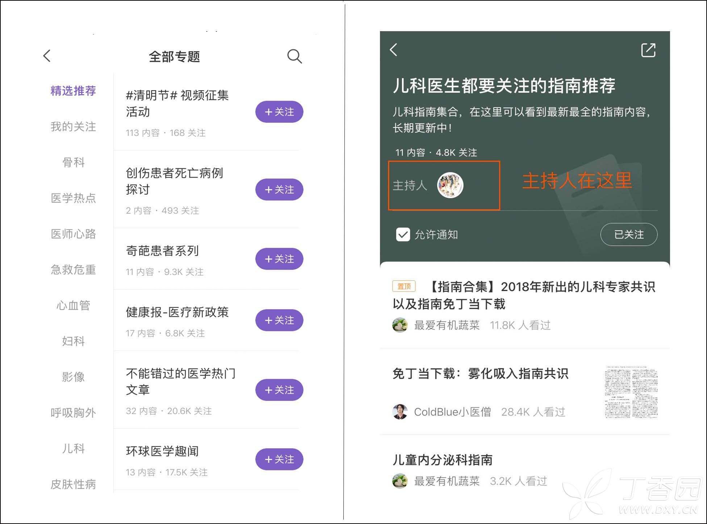Open the 呼吸胸外 category
707x524 pixels.
(73, 412)
